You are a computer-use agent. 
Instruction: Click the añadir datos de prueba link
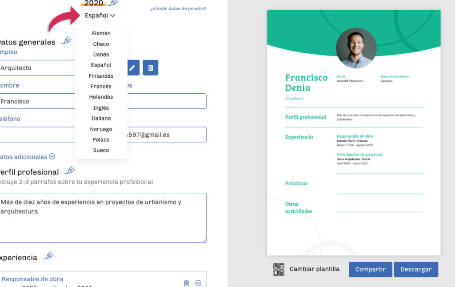click(179, 9)
